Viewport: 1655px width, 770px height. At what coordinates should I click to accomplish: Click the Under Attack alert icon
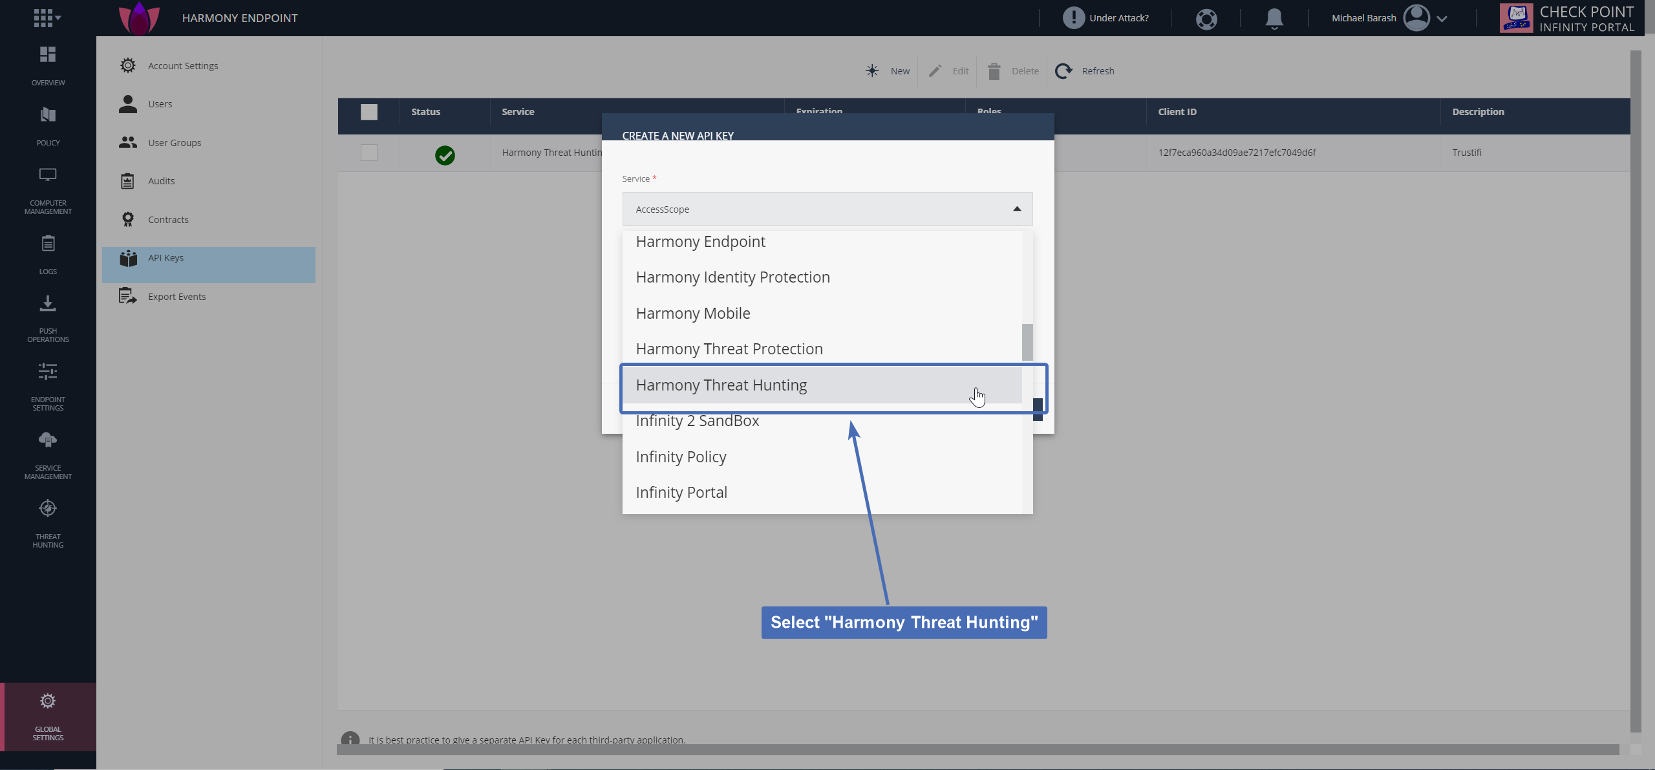[x=1073, y=18]
